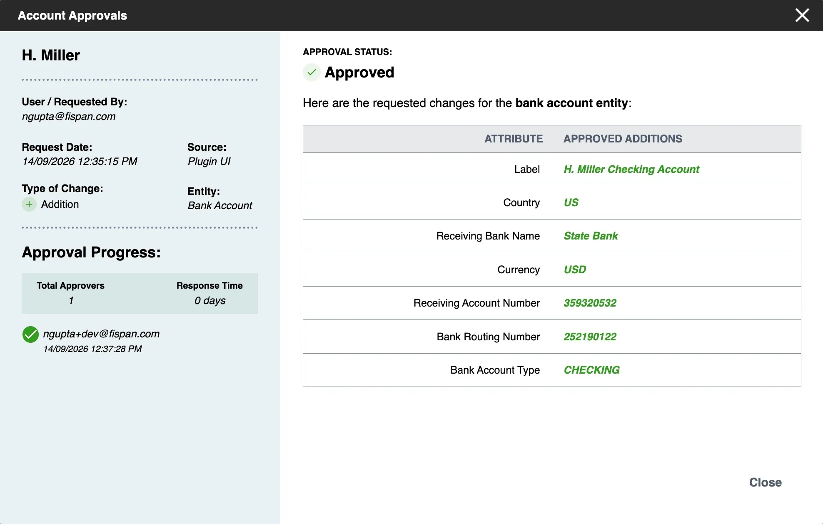Click the Bank Account entity value

pos(220,206)
